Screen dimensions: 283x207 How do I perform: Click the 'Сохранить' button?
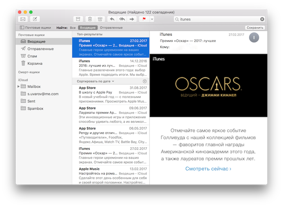pyautogui.click(x=255, y=28)
